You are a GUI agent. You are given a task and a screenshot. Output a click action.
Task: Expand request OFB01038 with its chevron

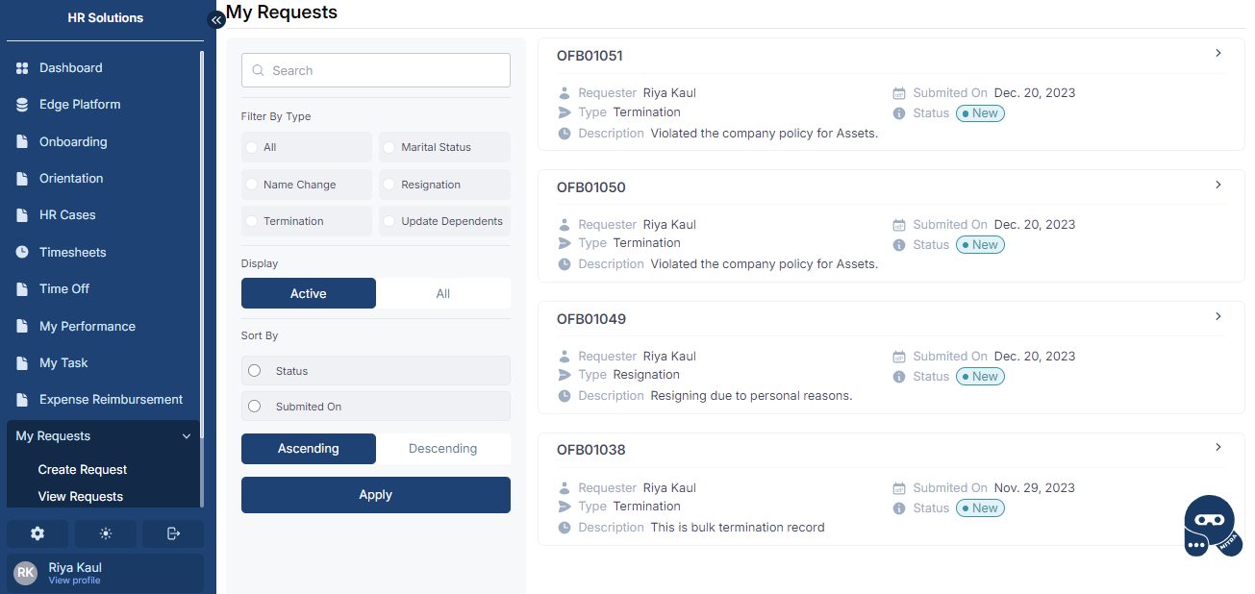point(1218,447)
